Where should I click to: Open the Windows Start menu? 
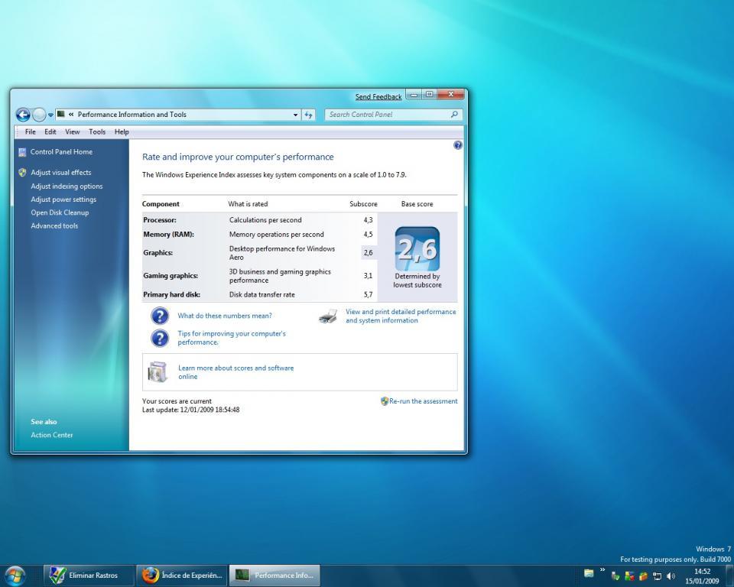(x=15, y=576)
